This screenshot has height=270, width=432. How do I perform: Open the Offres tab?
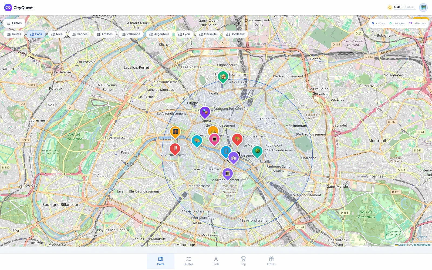click(x=271, y=261)
